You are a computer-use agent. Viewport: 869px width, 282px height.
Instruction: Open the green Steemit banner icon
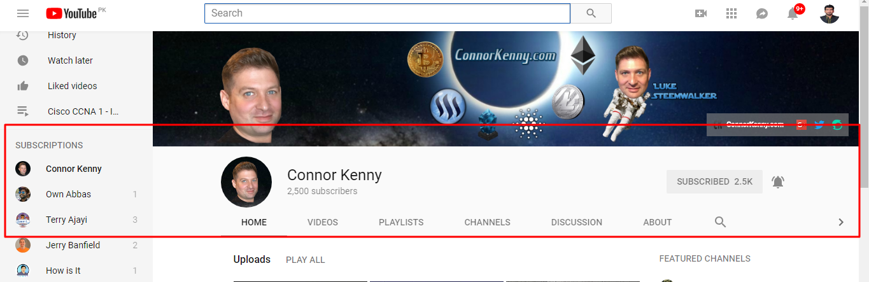(x=837, y=125)
